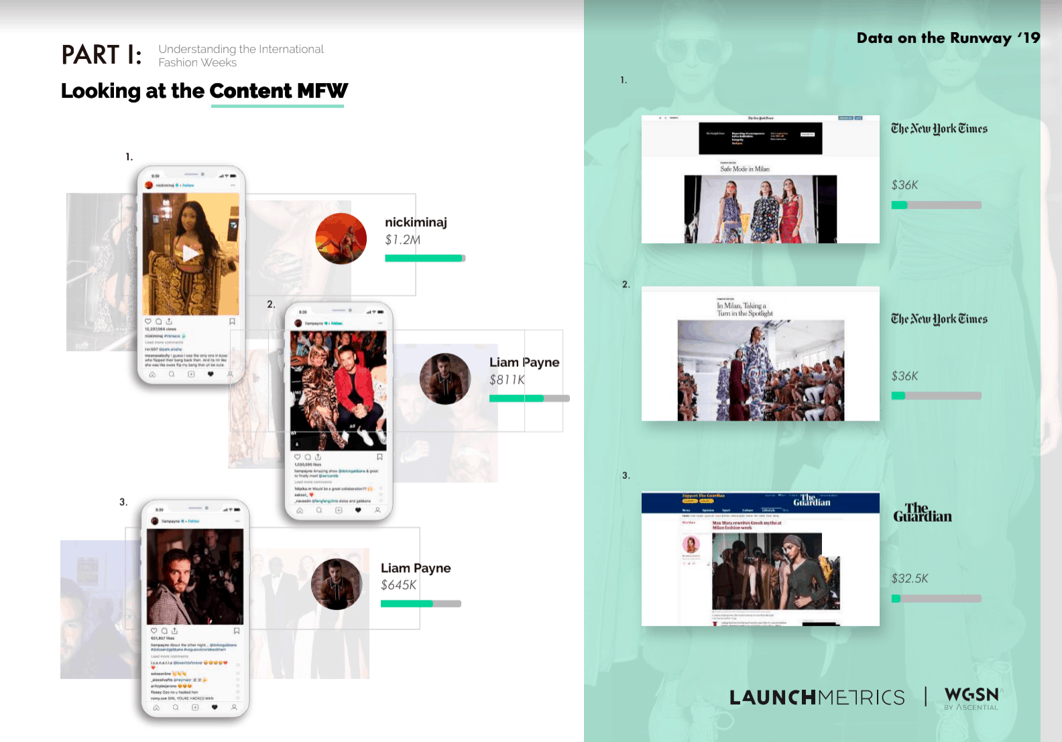Image resolution: width=1062 pixels, height=742 pixels.
Task: Click the search icon in phone number 2
Action: (x=319, y=510)
